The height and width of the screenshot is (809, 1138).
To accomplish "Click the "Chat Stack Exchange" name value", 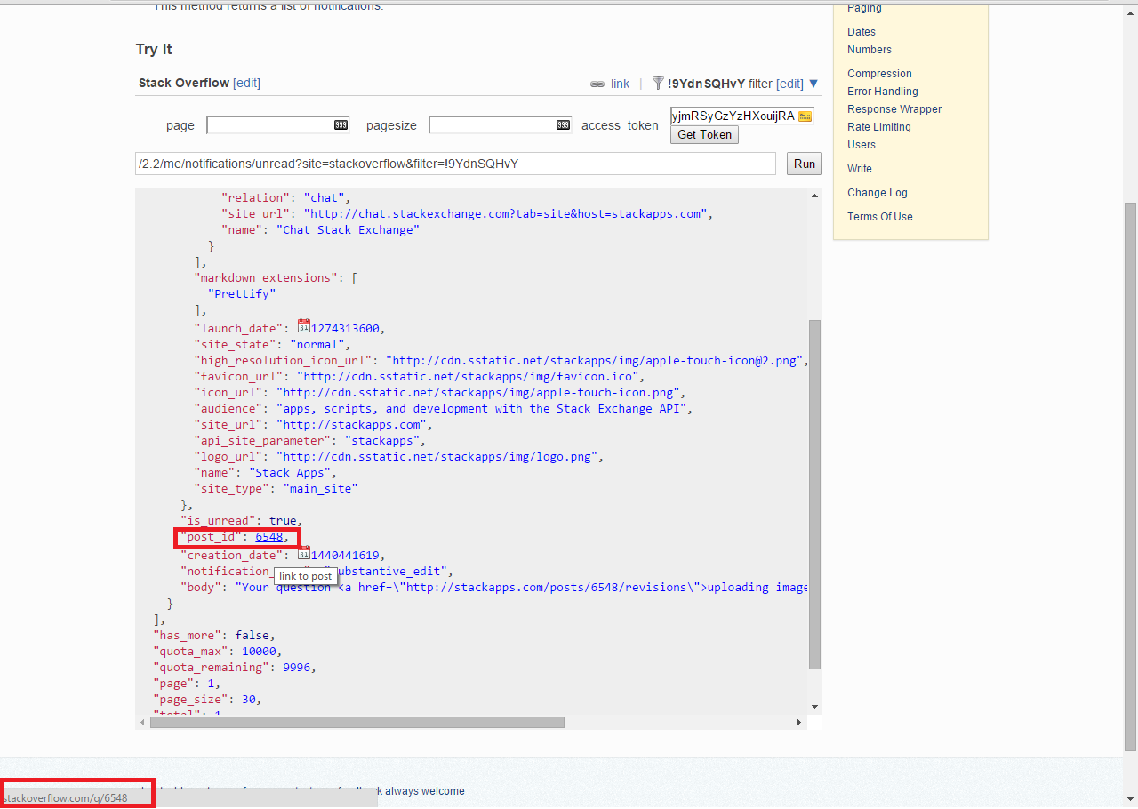I will pos(348,229).
